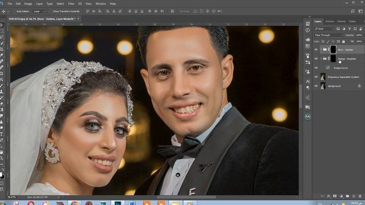Select the Move tool in the toolbox
Image resolution: width=365 pixels, height=205 pixels.
point(2,25)
